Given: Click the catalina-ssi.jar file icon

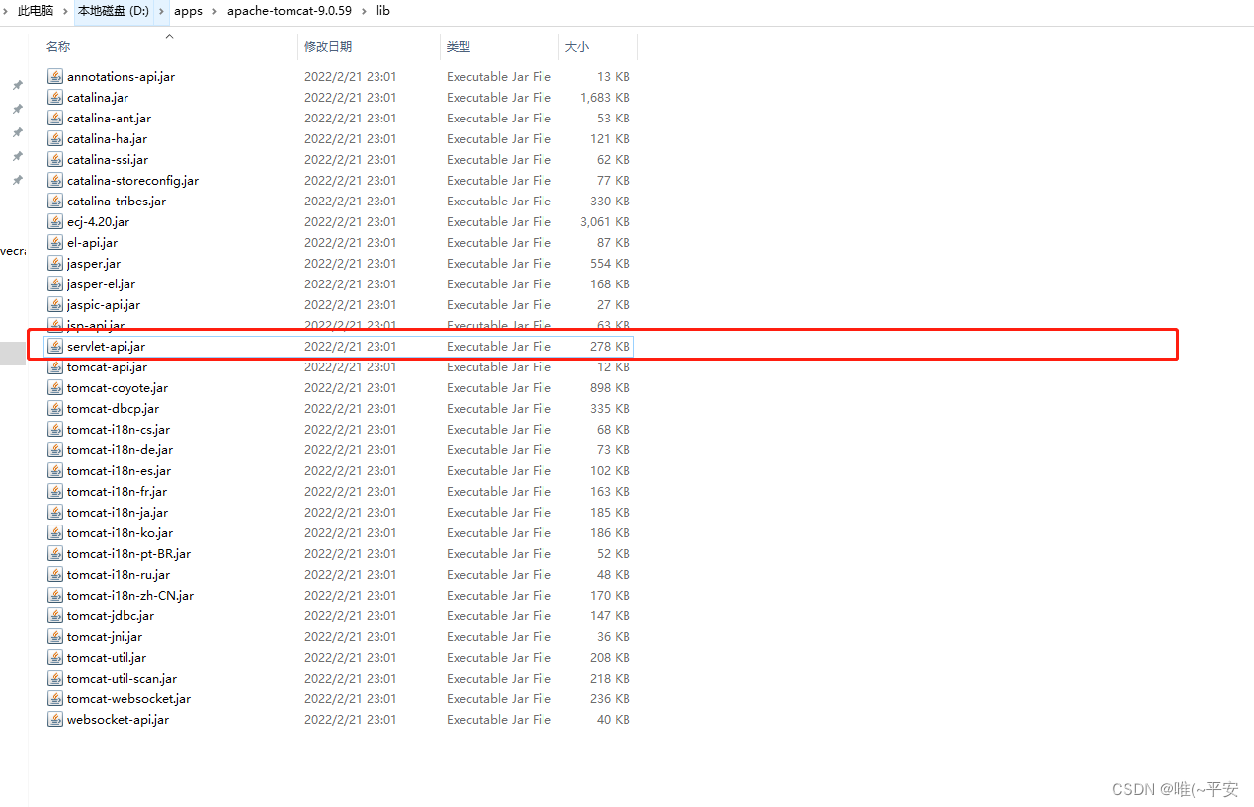Looking at the screenshot, I should tap(55, 160).
